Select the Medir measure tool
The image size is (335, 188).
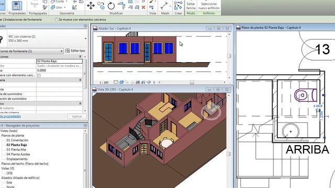[164, 6]
